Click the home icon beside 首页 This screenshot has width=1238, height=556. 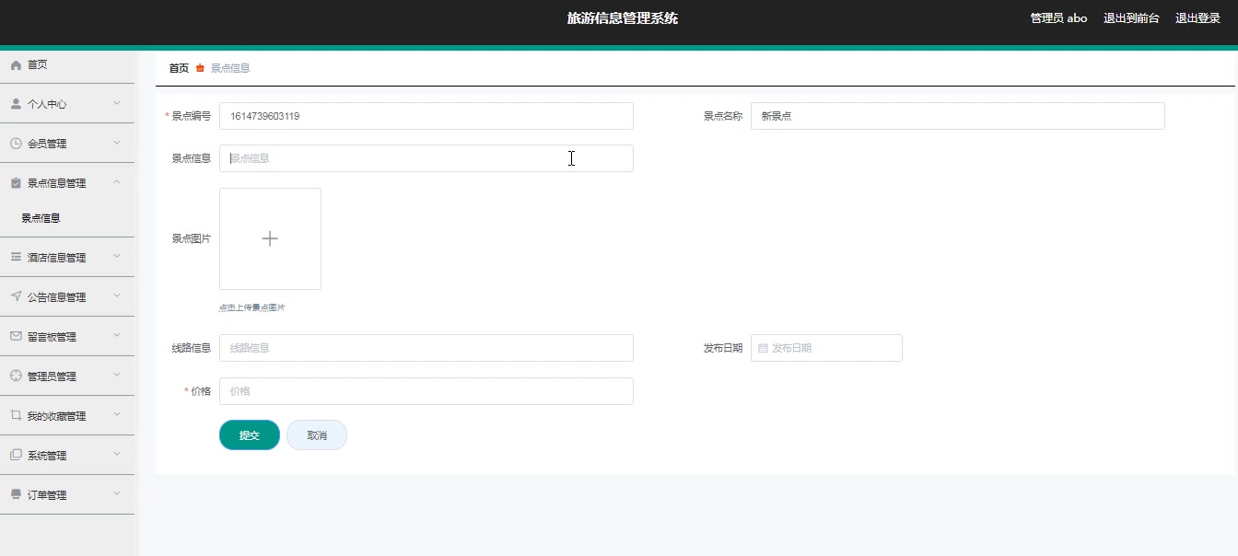pyautogui.click(x=15, y=64)
